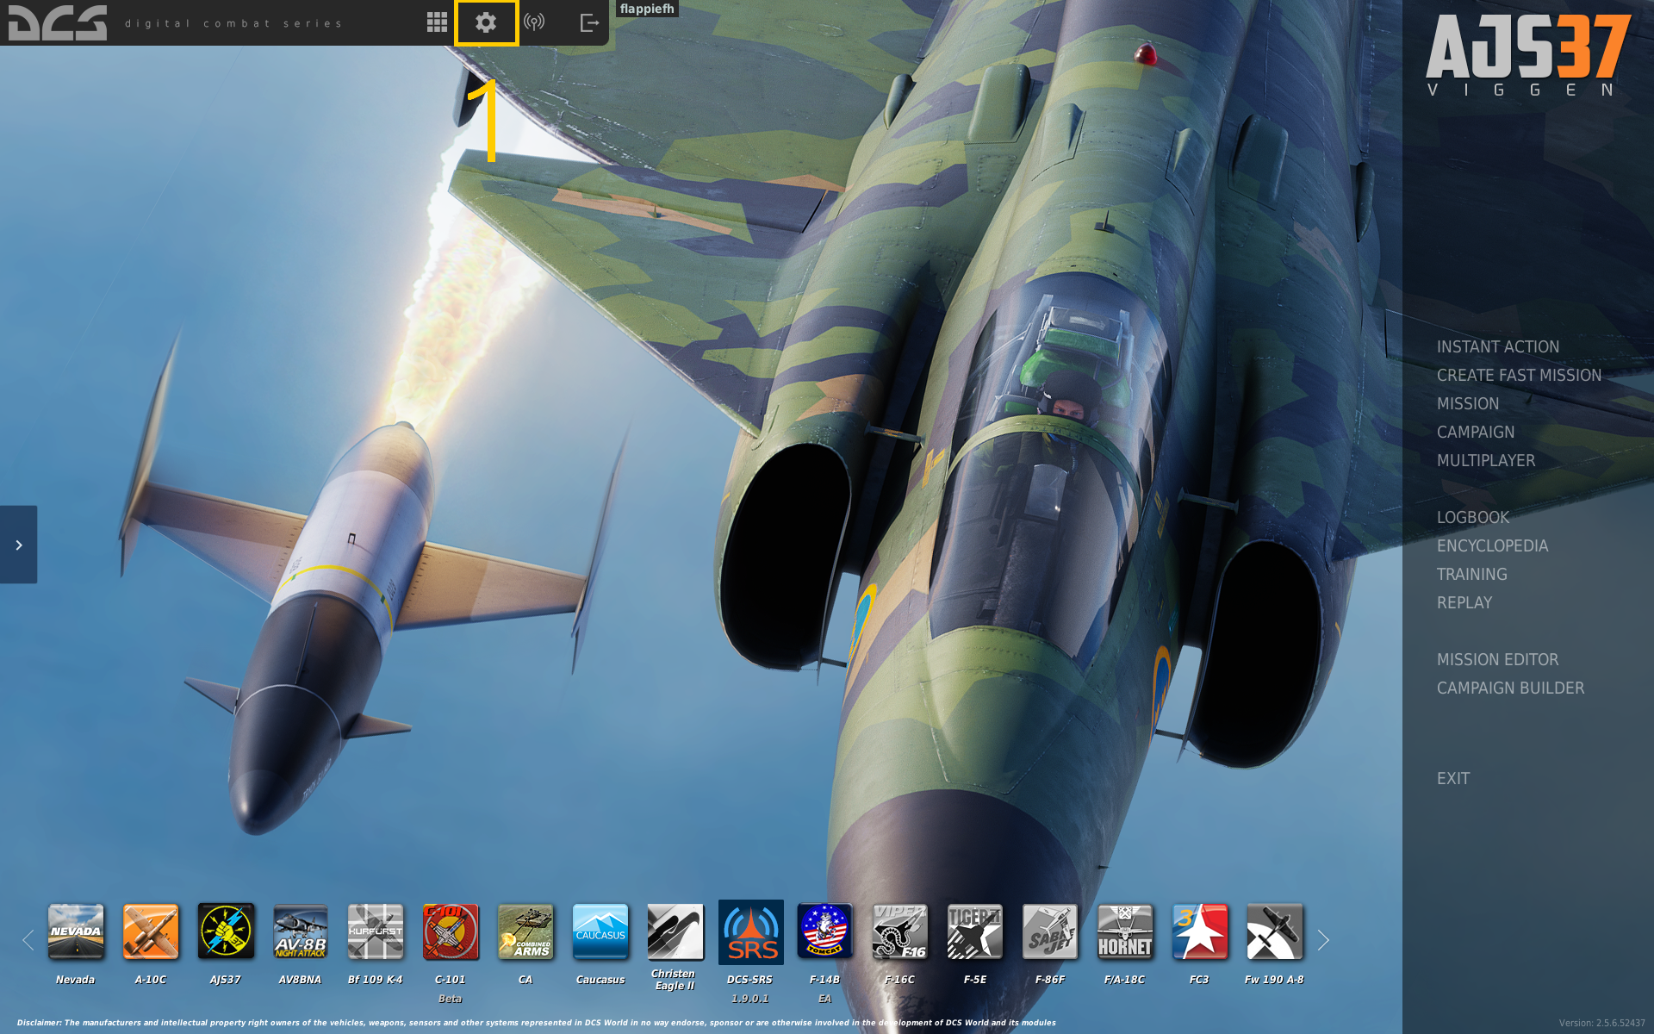Select the AV8BNA Night Attack module icon
1654x1034 pixels.
(301, 931)
